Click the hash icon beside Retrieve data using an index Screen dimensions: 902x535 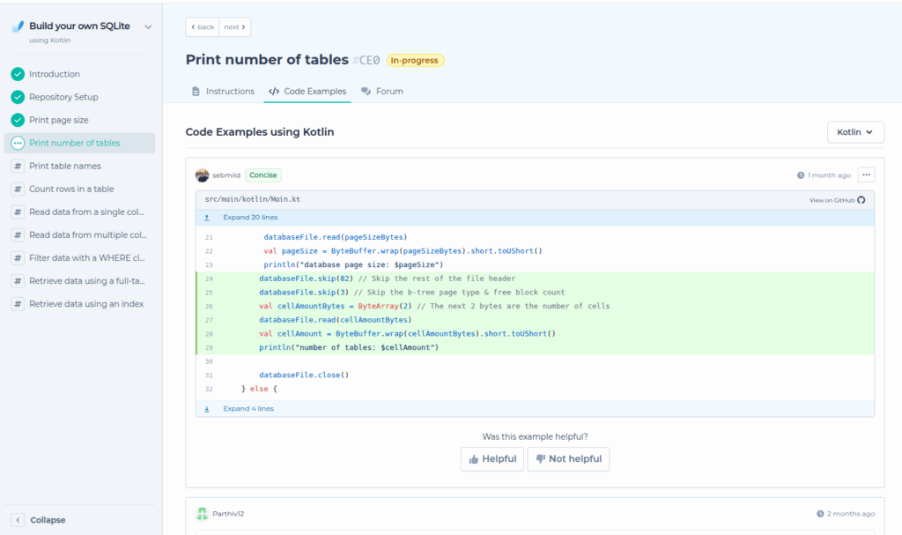pyautogui.click(x=18, y=304)
